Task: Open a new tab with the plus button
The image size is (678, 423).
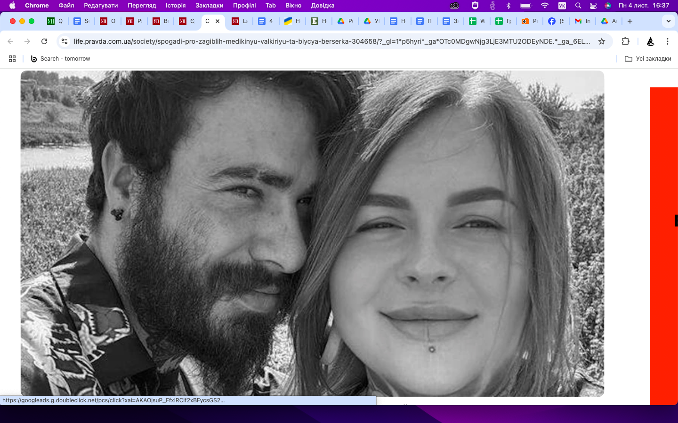Action: click(x=630, y=21)
